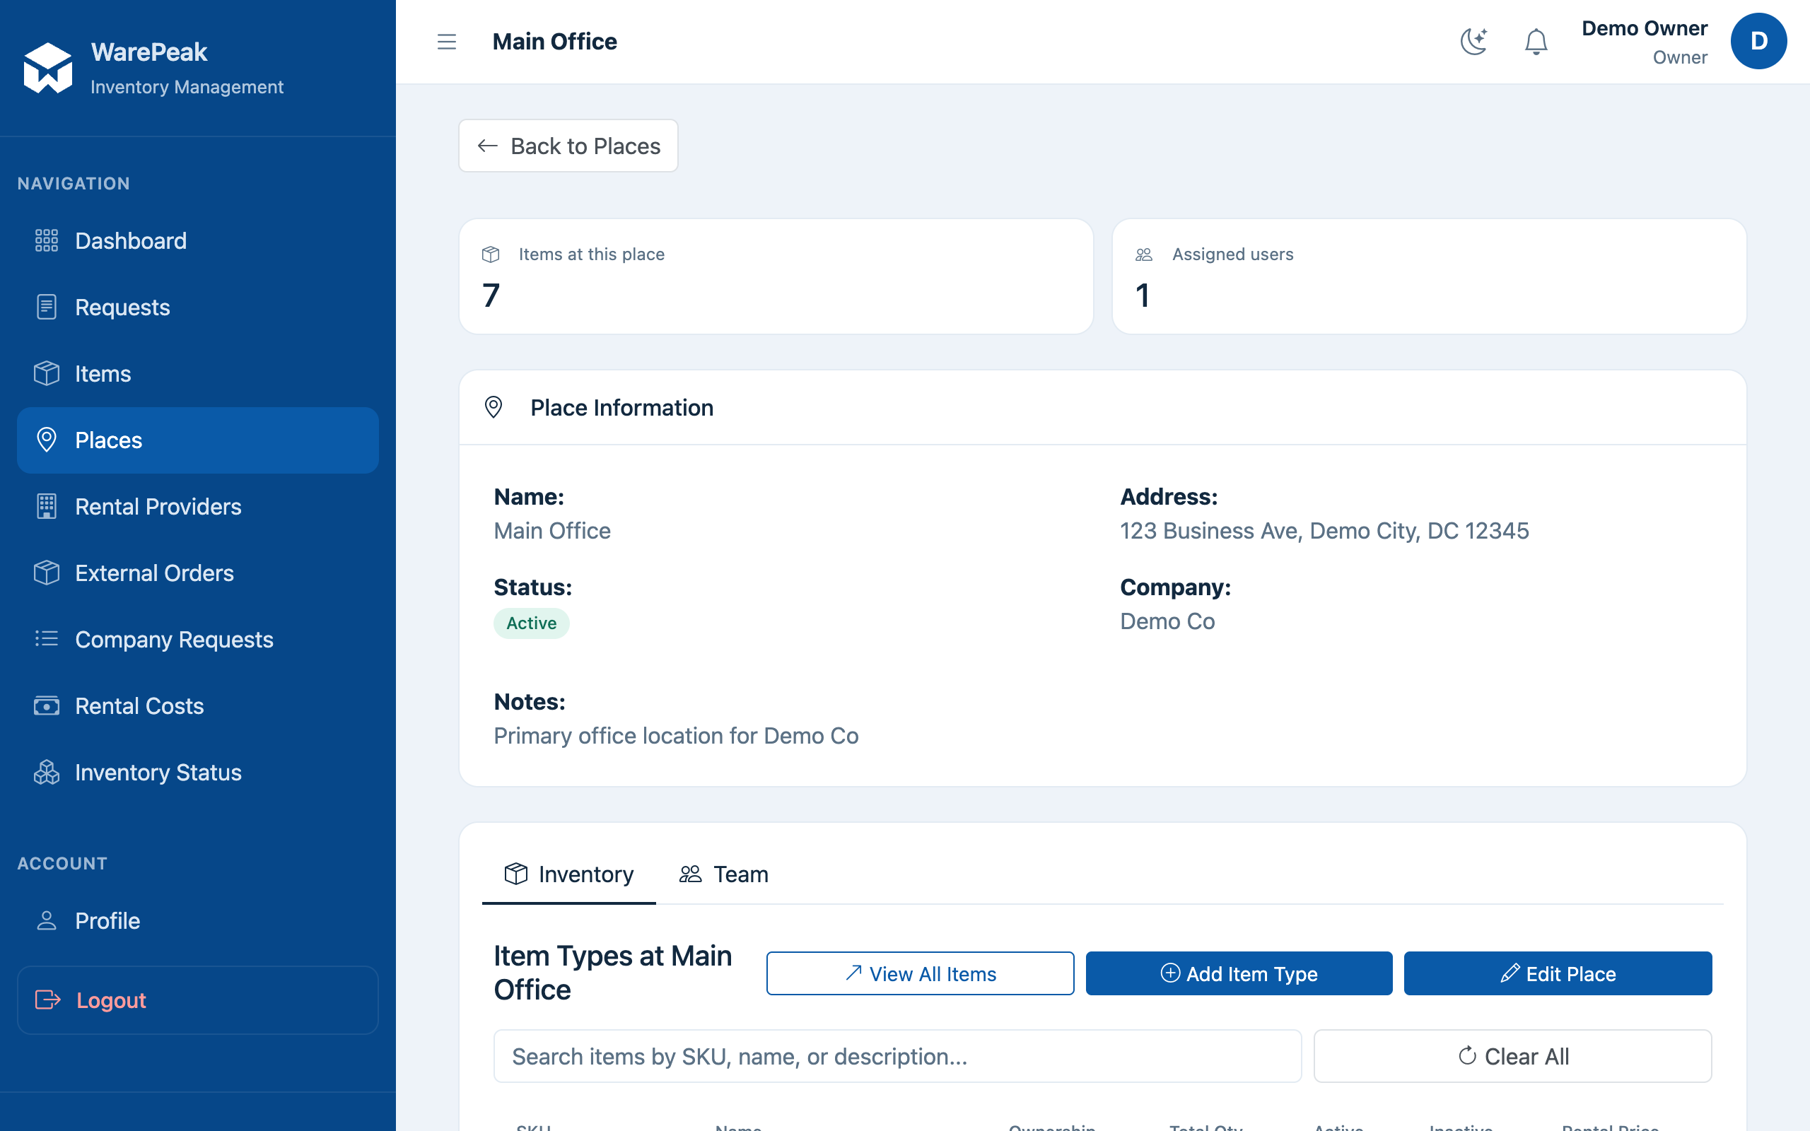The height and width of the screenshot is (1131, 1810).
Task: Click the pencil icon on Edit Place
Action: coord(1510,973)
